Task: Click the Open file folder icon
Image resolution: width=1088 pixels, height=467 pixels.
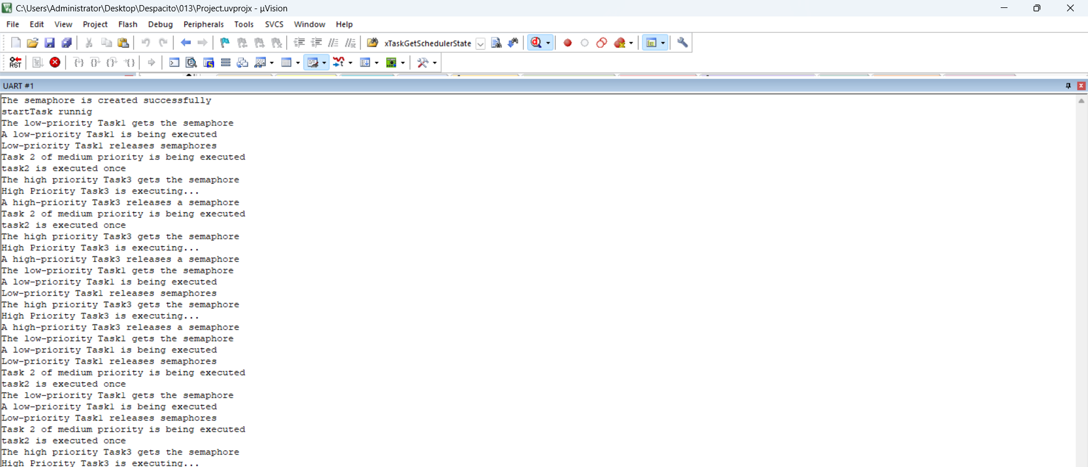Action: pyautogui.click(x=32, y=43)
